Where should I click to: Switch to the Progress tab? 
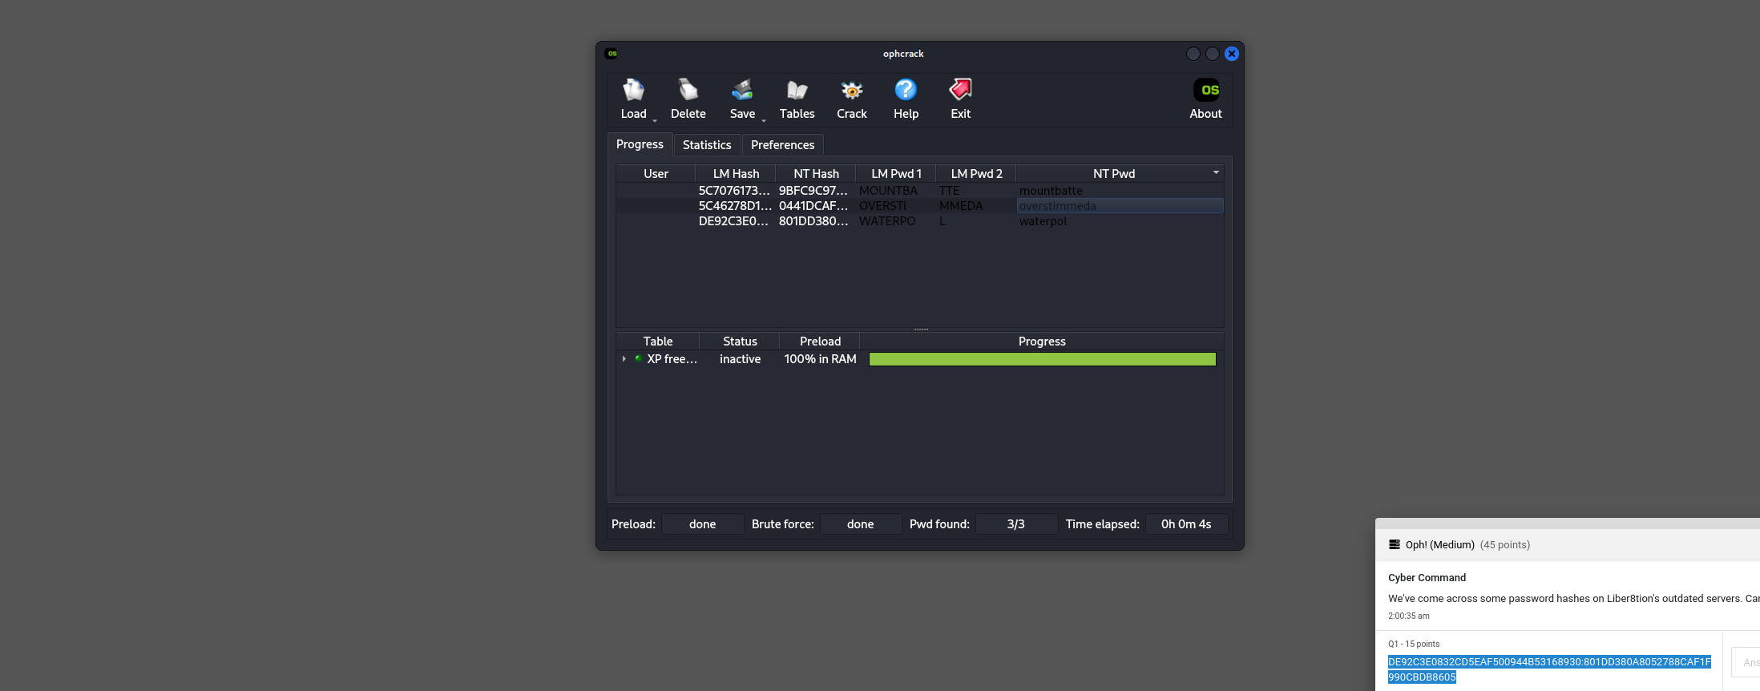tap(640, 144)
